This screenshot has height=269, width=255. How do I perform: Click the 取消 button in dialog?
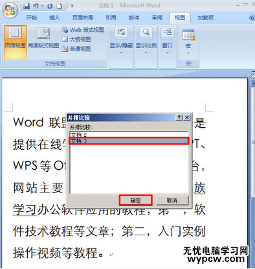[172, 200]
